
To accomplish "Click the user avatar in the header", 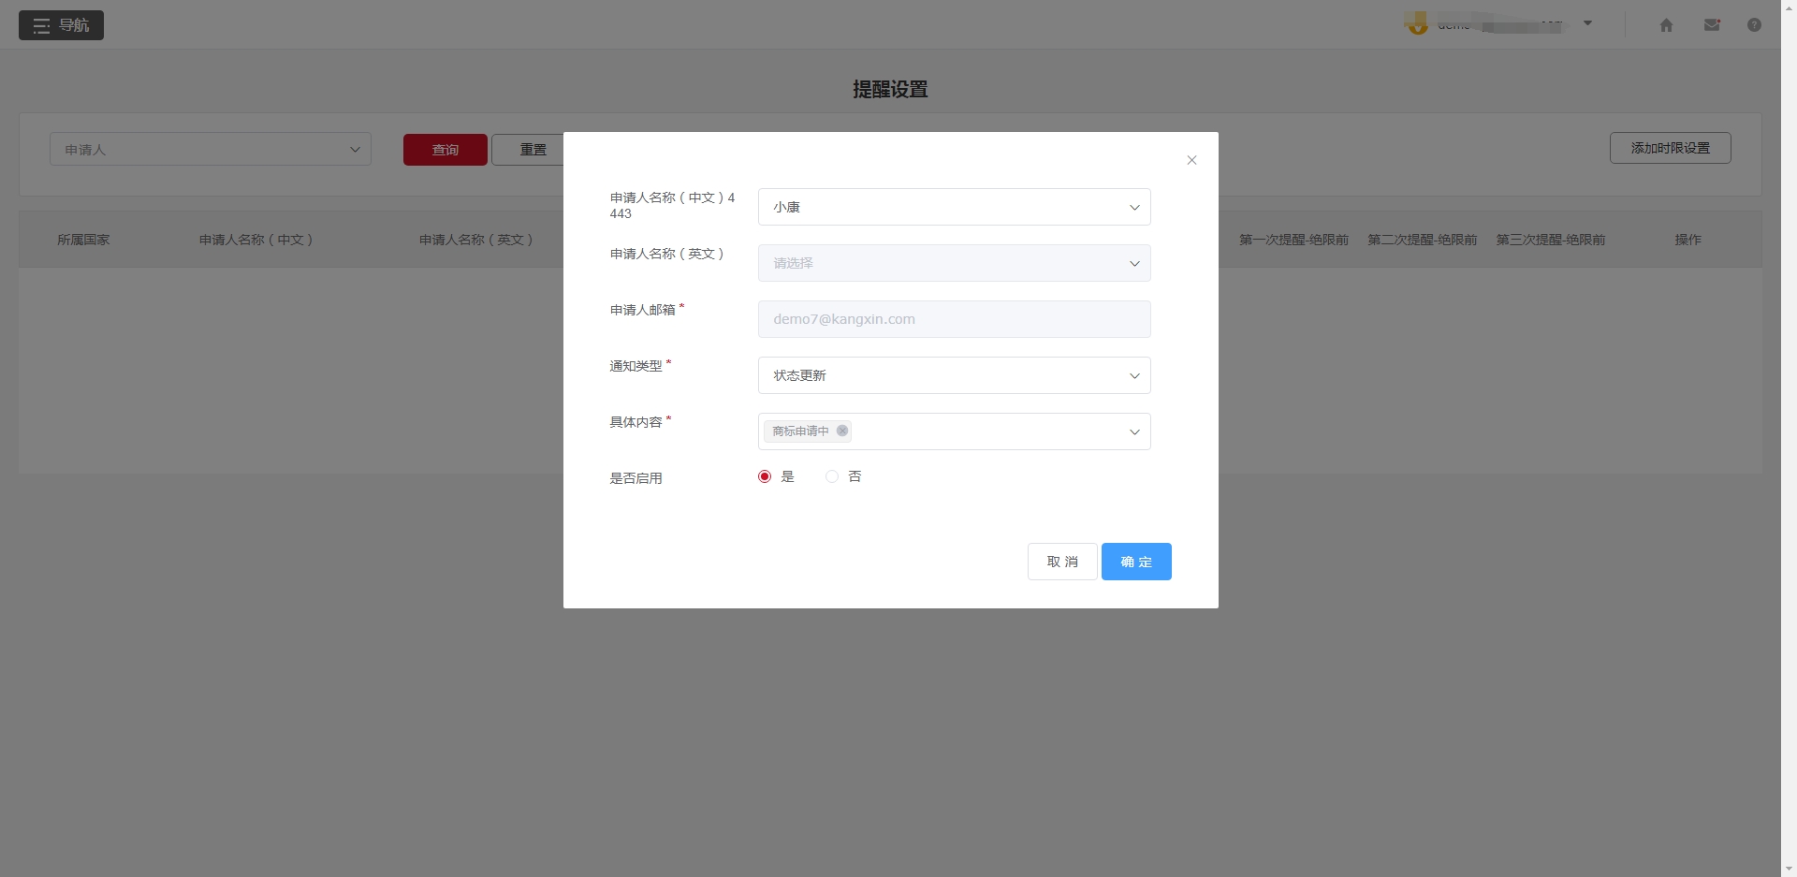I will pos(1417,23).
